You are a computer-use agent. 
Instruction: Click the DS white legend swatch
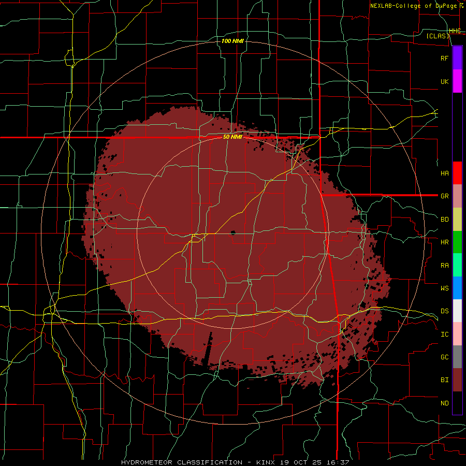tap(457, 311)
